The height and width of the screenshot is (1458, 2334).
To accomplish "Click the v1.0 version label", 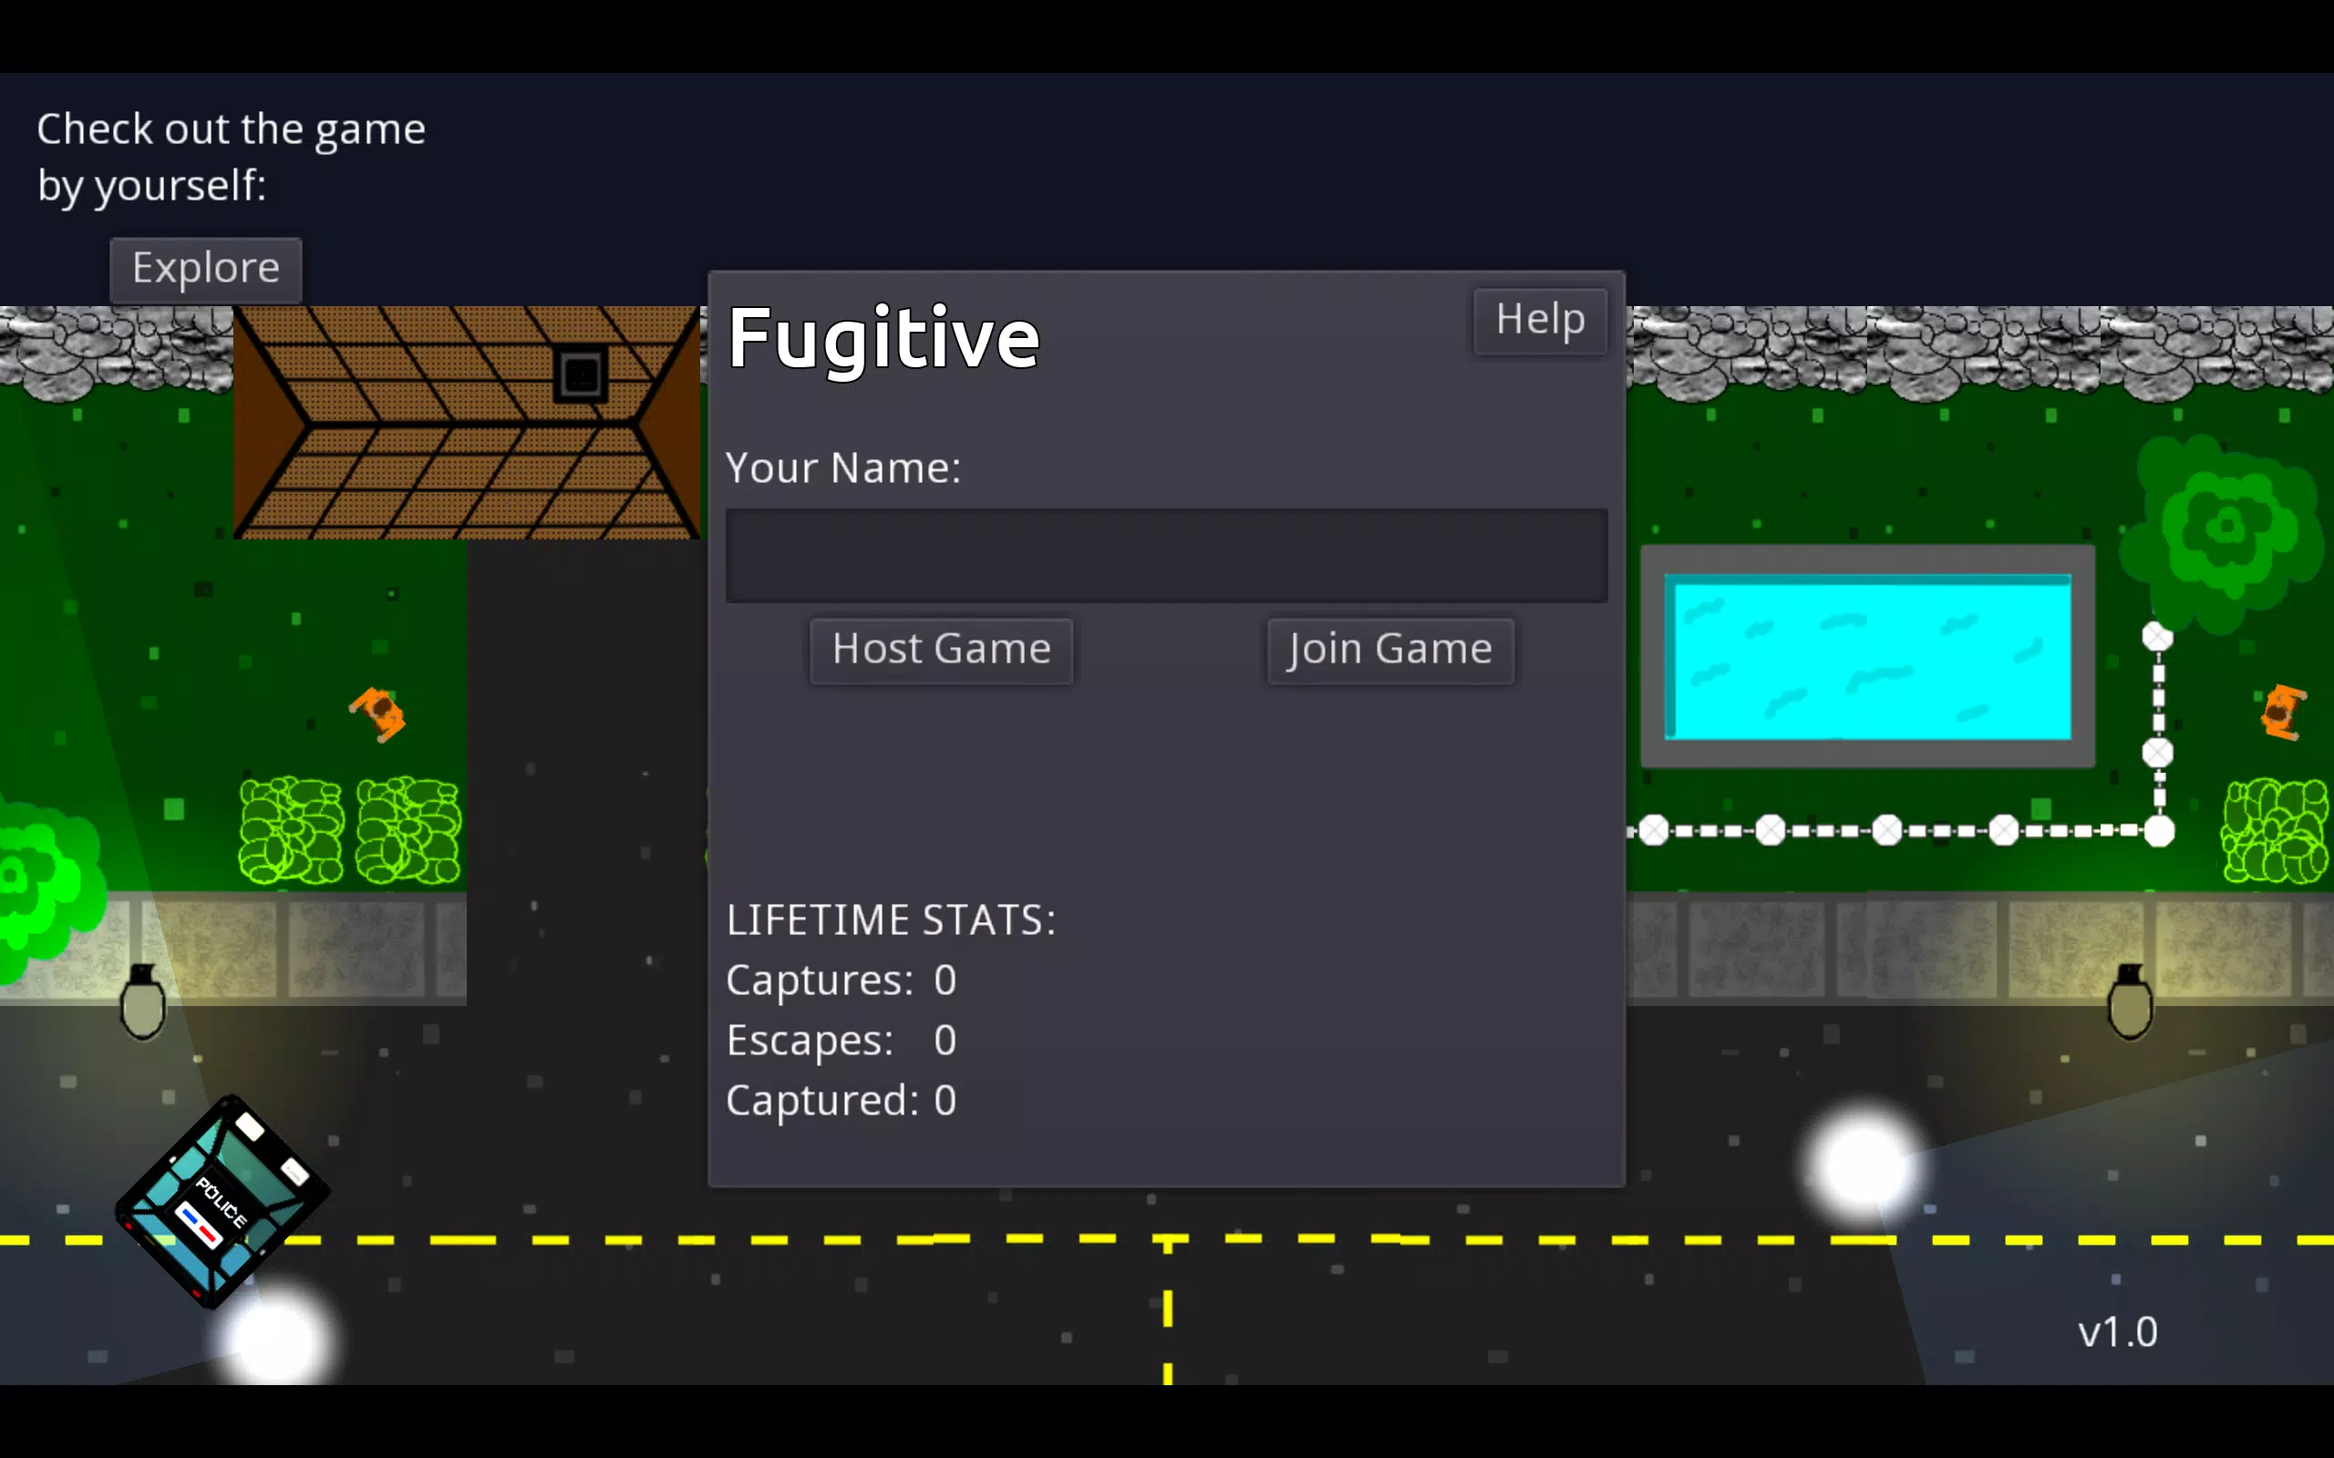I will pos(2117,1332).
